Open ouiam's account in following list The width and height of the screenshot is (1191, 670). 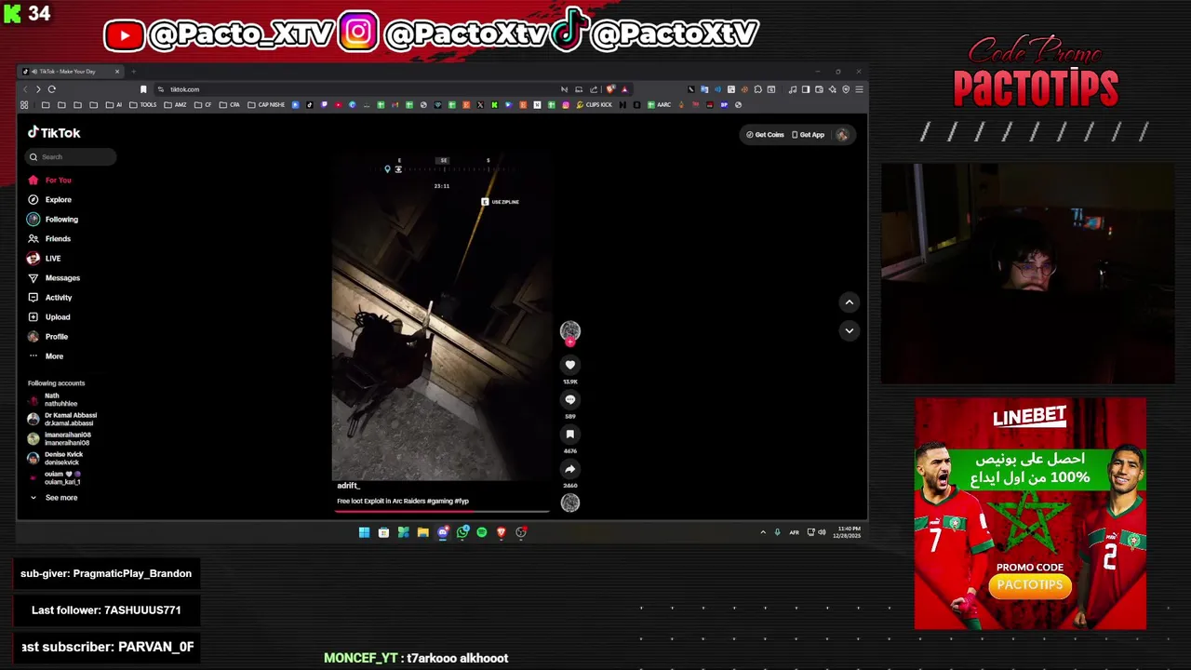[55, 477]
